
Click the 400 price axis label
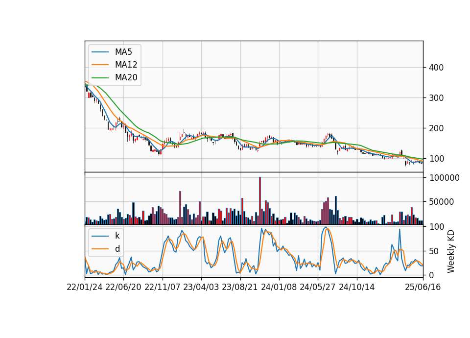[x=436, y=68]
